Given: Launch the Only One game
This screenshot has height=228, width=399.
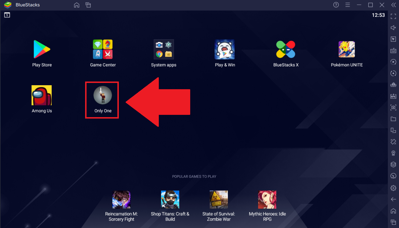Looking at the screenshot, I should point(103,95).
